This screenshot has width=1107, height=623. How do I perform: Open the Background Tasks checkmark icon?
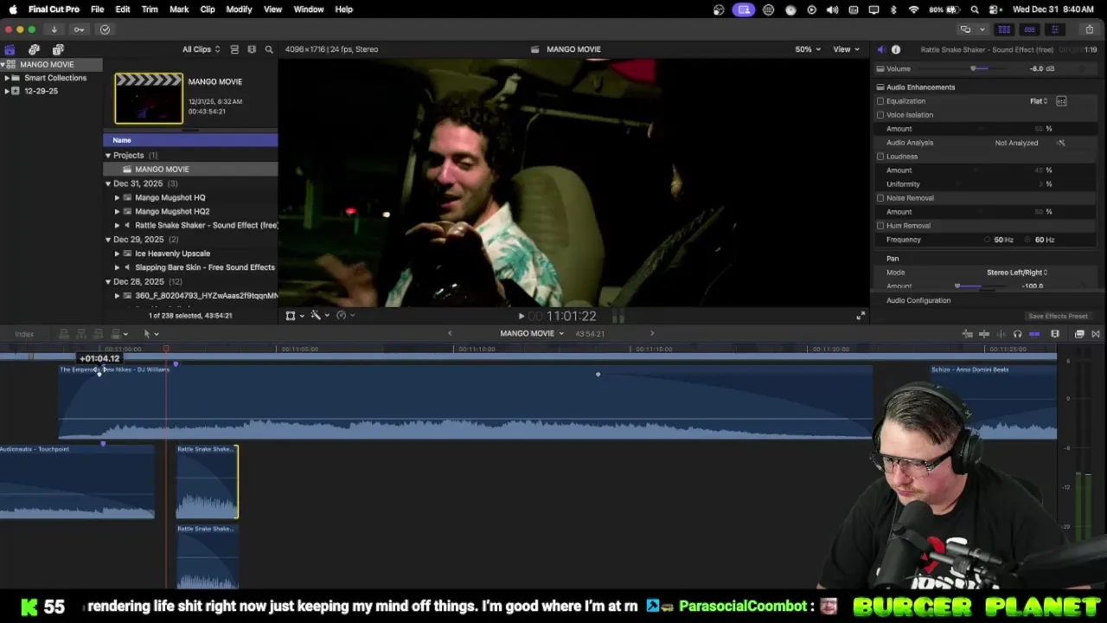click(105, 29)
